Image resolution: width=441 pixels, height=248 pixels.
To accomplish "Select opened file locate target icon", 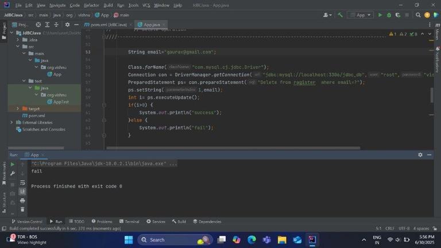I will click(x=38, y=25).
